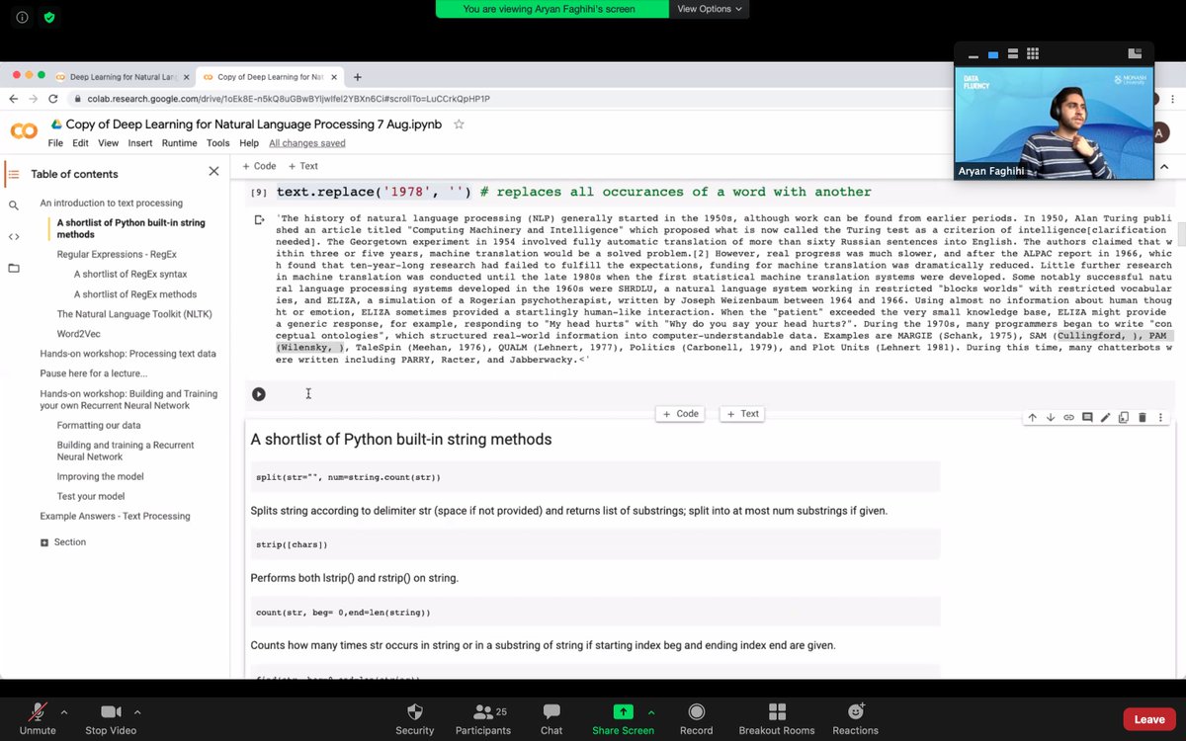
Task: Leave the Zoom meeting
Action: (x=1149, y=719)
